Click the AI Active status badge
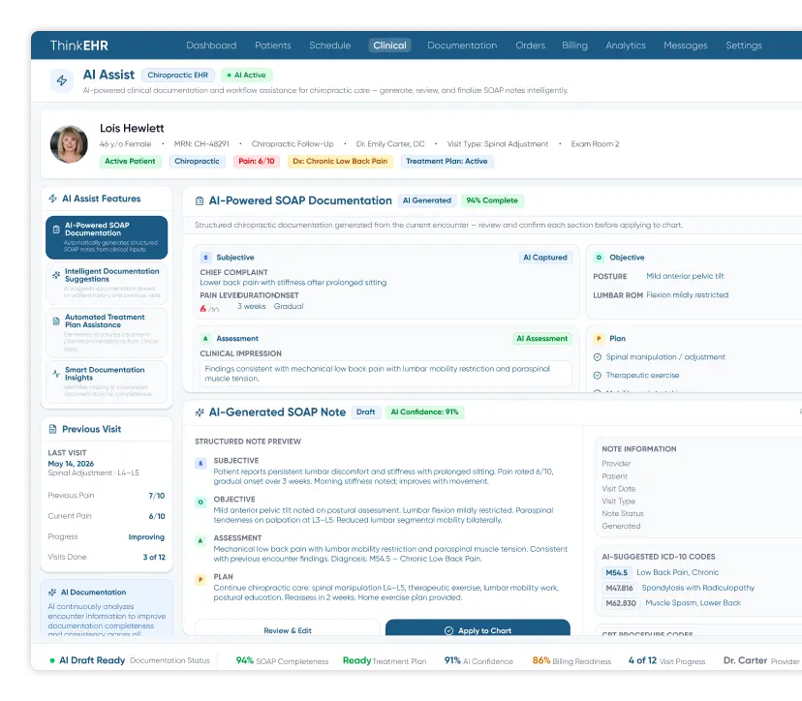 [247, 76]
